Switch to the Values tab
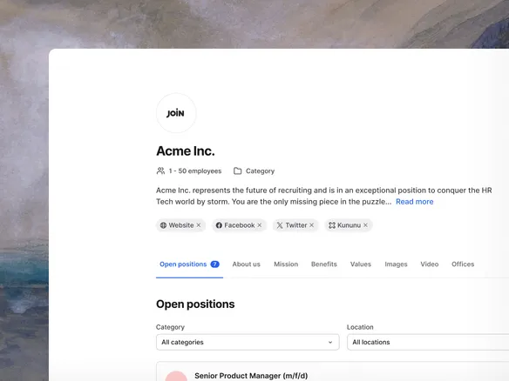The width and height of the screenshot is (509, 381). [x=361, y=264]
